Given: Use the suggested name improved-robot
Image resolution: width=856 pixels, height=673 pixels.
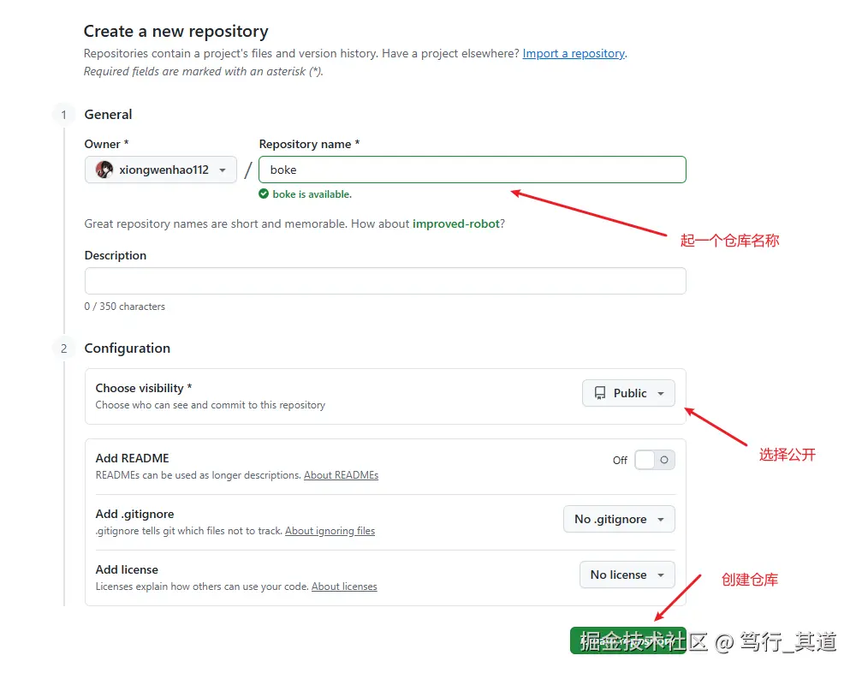Looking at the screenshot, I should pos(455,224).
